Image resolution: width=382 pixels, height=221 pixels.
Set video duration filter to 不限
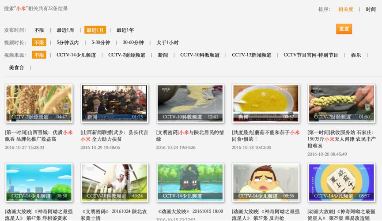tap(39, 43)
